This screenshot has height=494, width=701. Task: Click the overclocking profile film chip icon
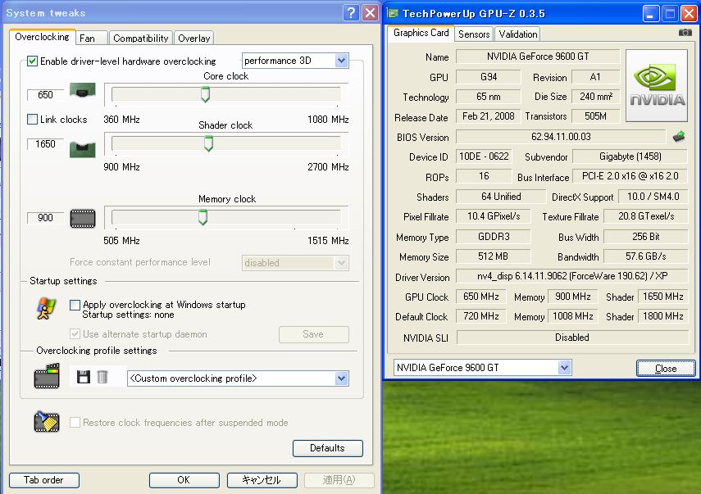point(47,376)
